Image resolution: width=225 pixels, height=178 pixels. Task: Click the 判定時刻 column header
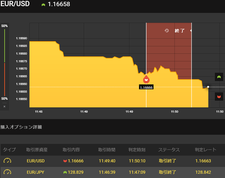pos(137,150)
